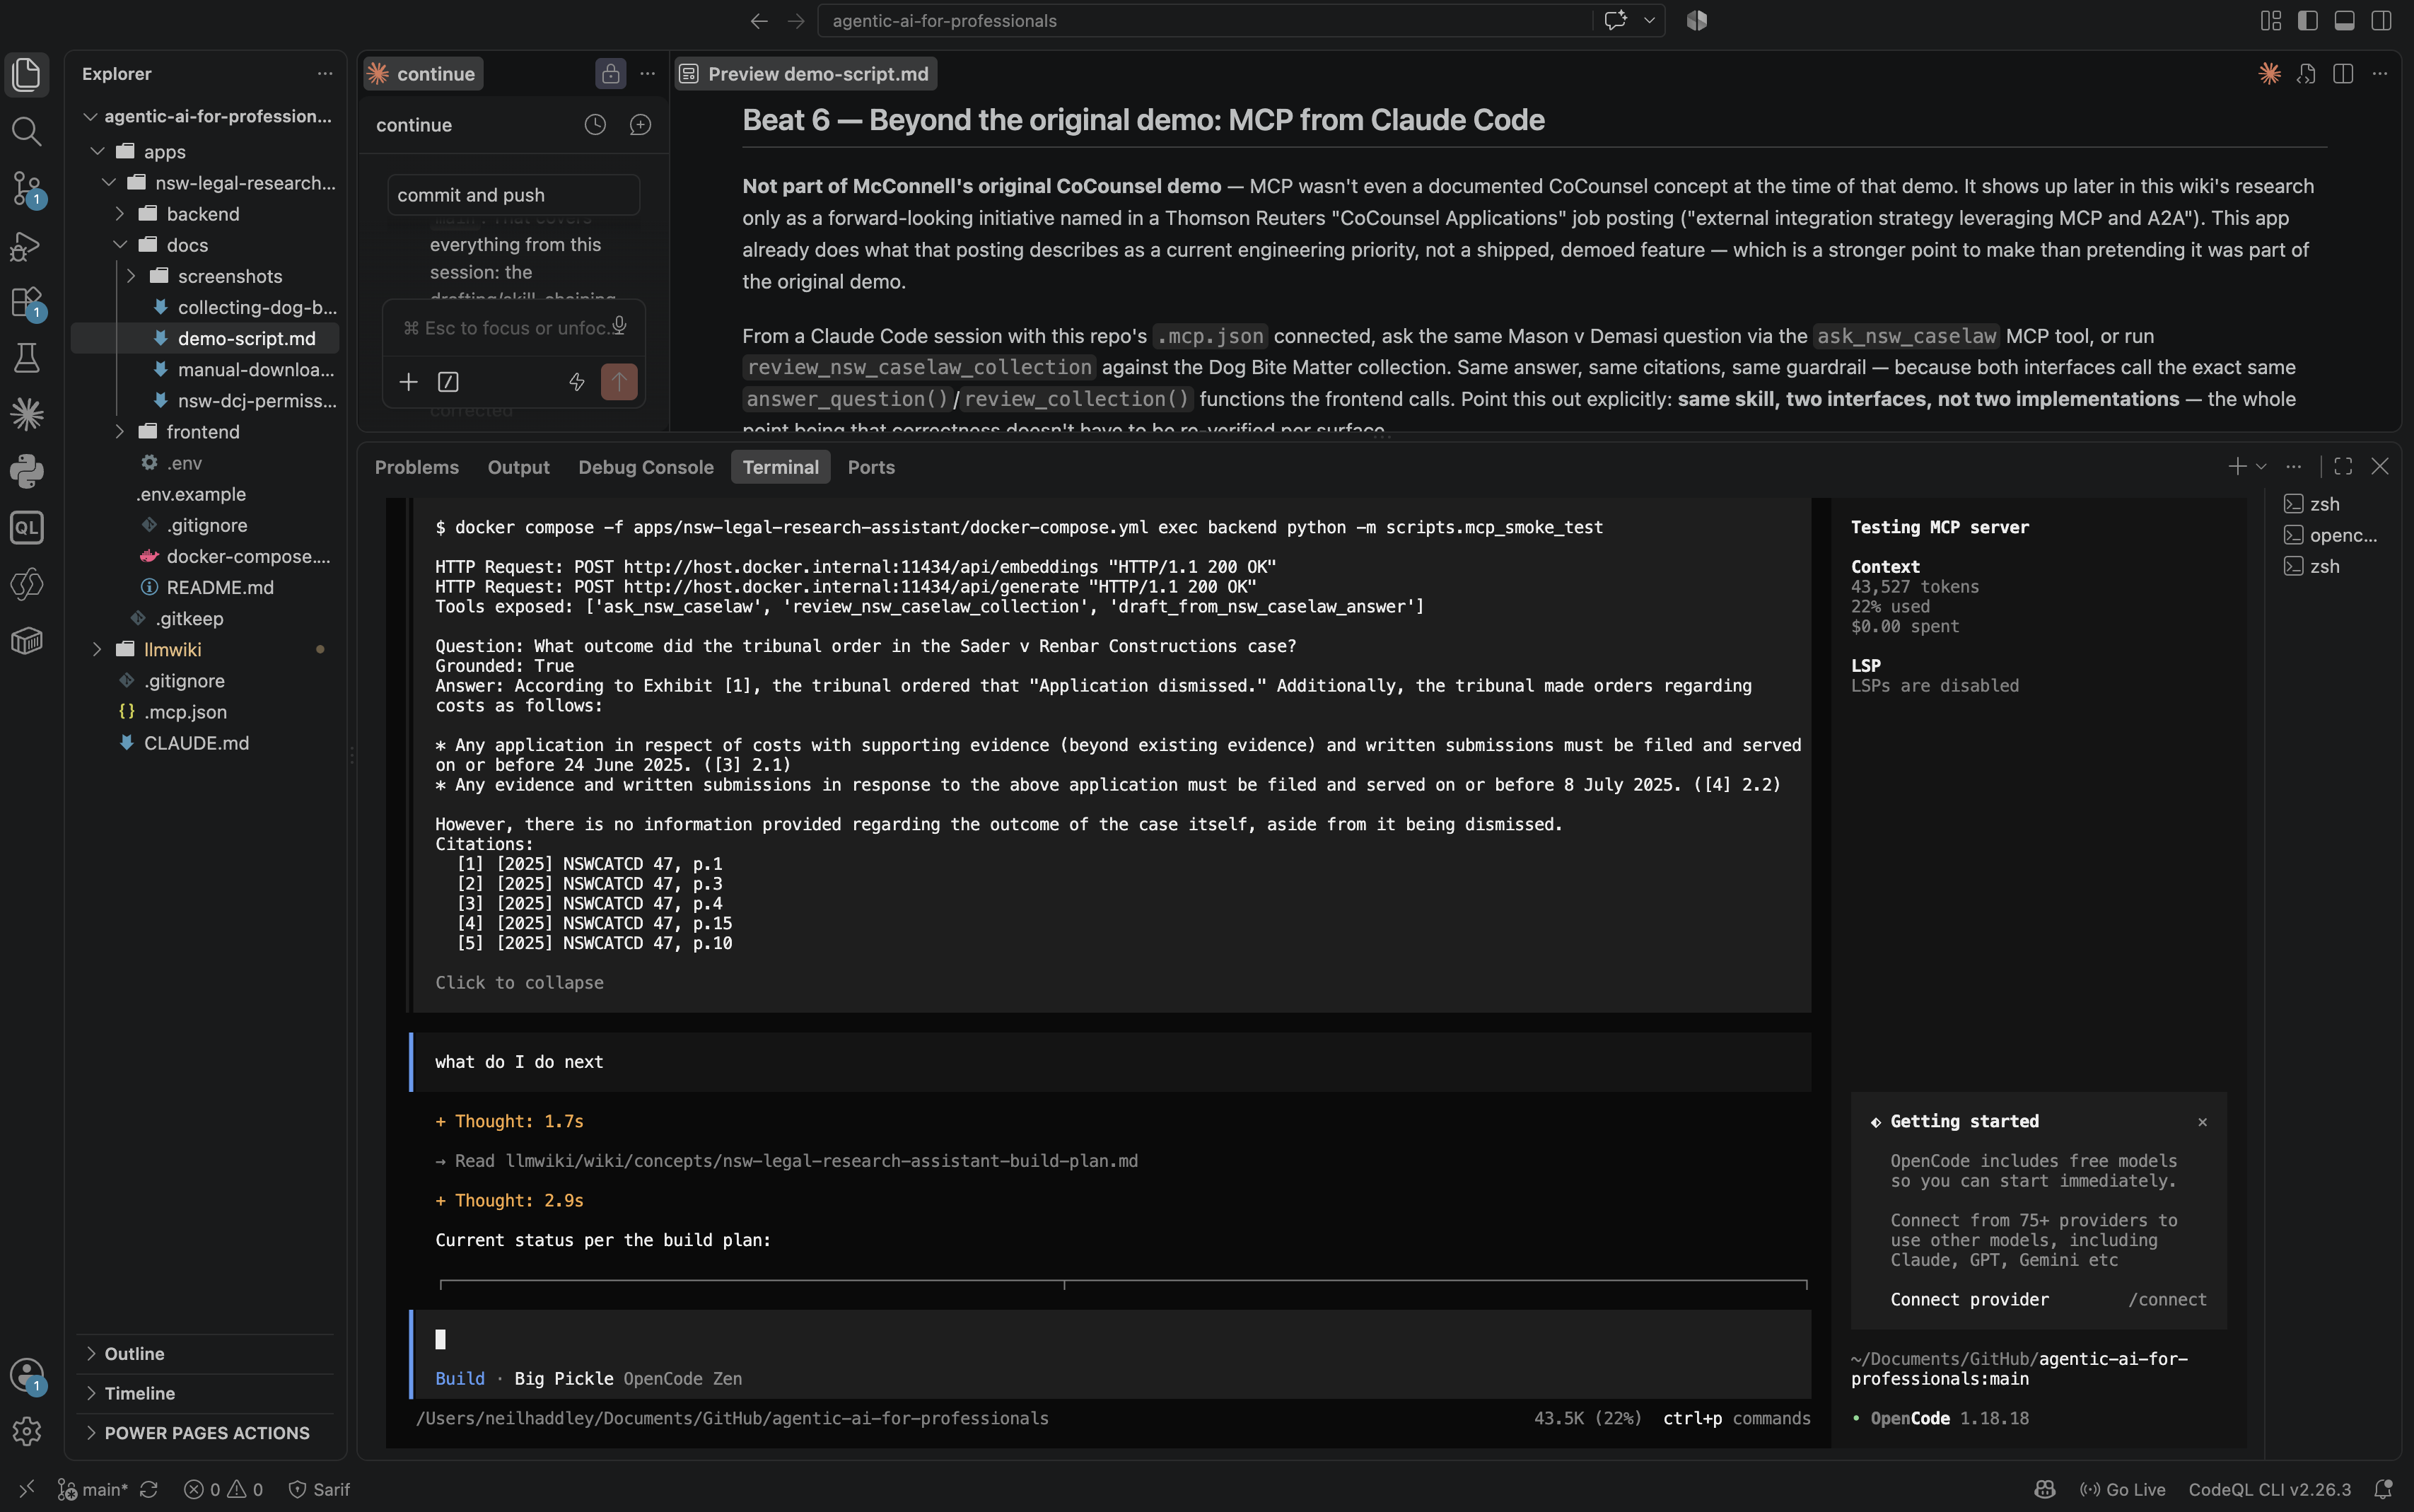Screen dimensions: 2414x1512
Task: Show session history clock icon
Action: click(x=595, y=125)
